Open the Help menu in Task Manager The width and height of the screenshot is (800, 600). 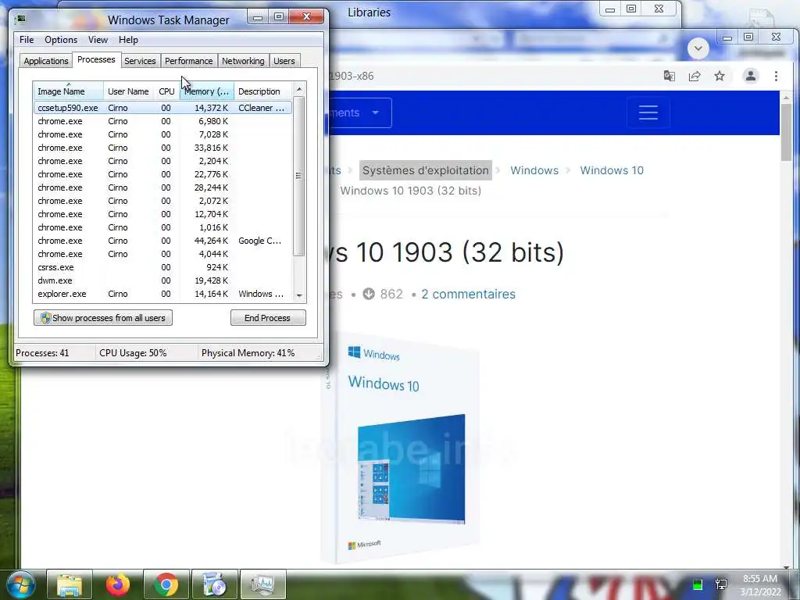pyautogui.click(x=128, y=40)
